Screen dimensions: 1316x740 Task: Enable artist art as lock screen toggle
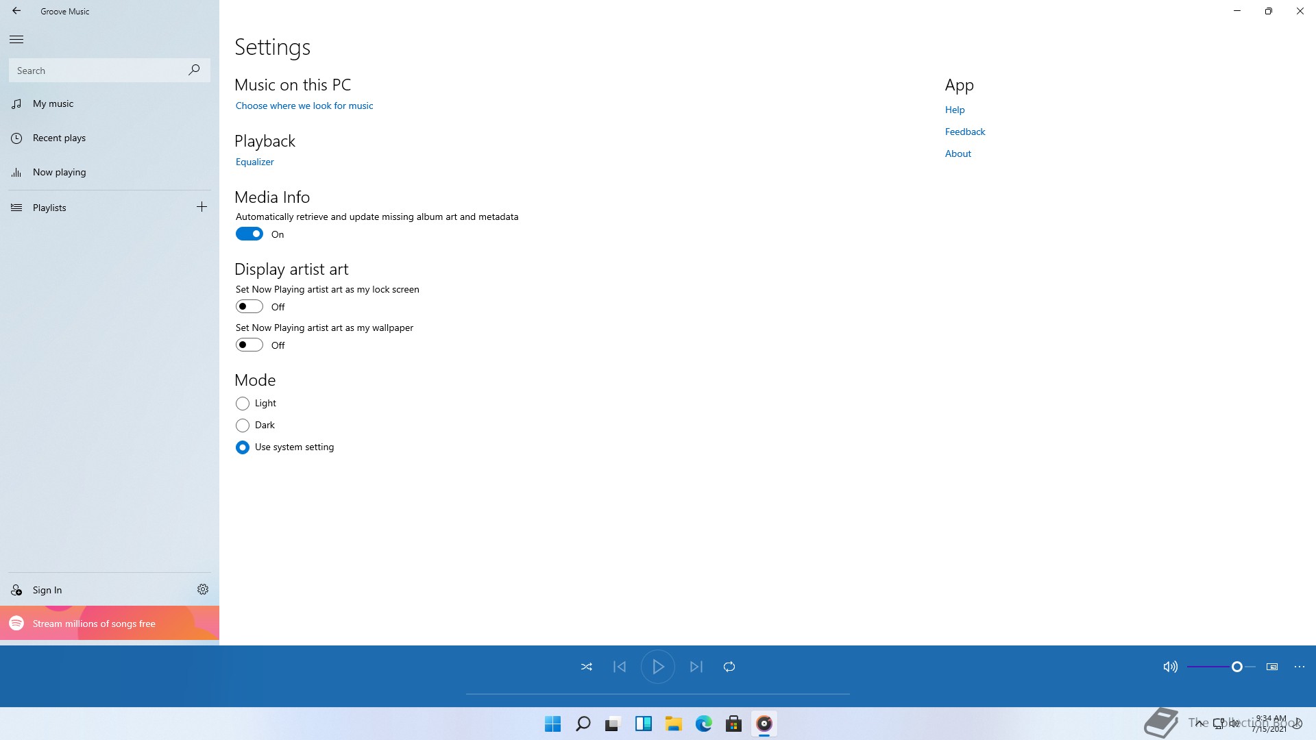point(249,307)
